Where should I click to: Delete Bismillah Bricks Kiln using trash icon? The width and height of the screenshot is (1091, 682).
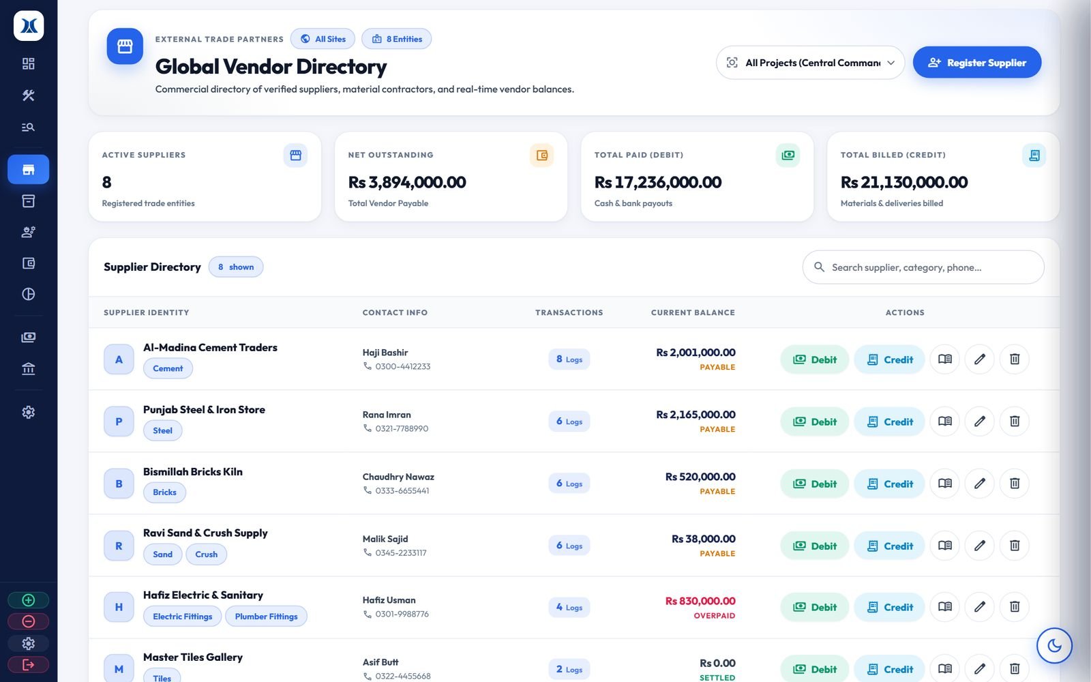[1014, 483]
